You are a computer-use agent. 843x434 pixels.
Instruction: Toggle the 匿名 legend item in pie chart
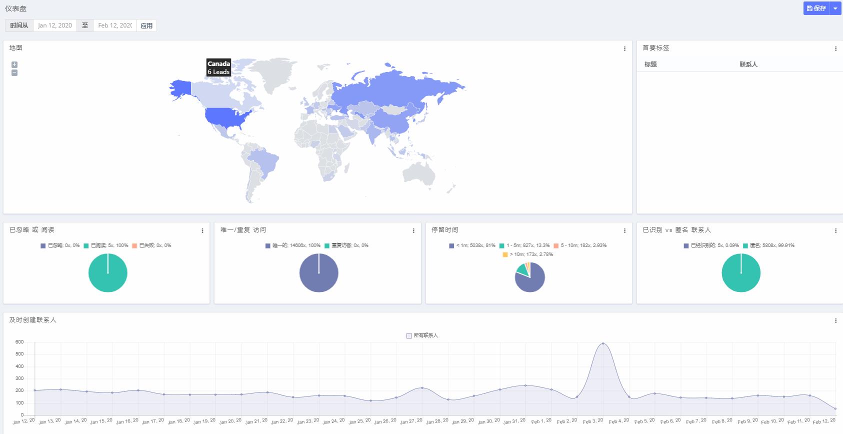(768, 245)
